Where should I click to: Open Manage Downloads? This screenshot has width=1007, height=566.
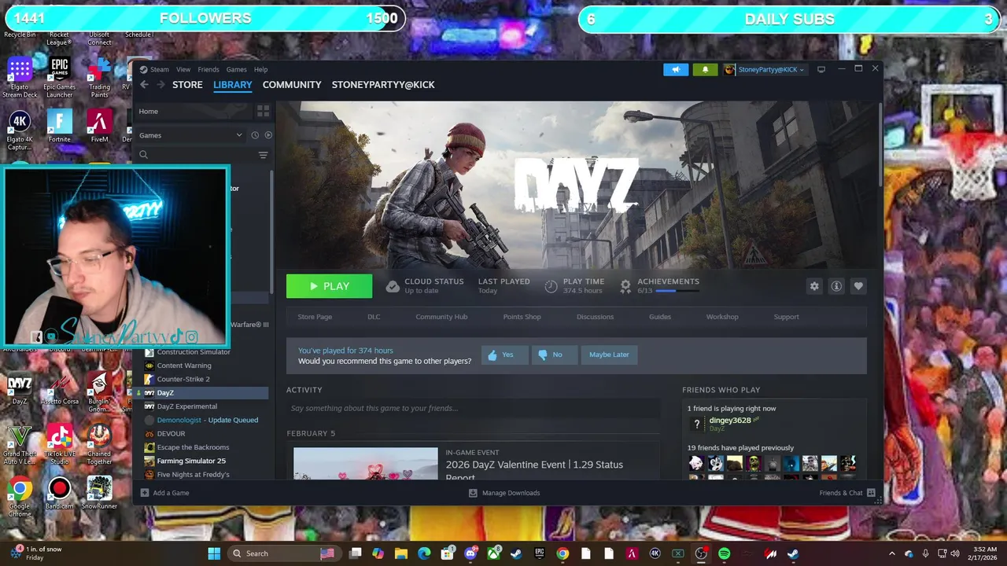pos(504,493)
